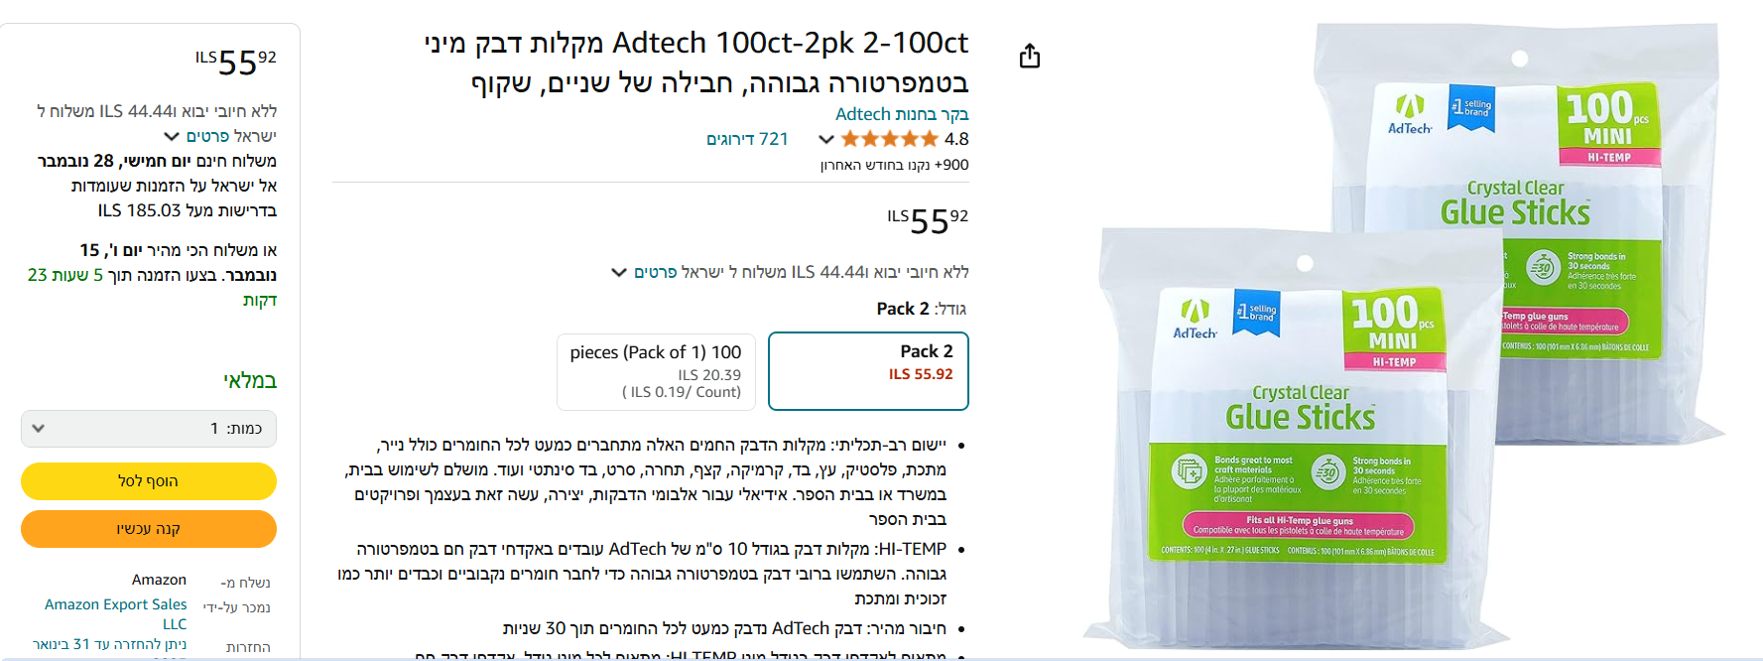Open the quantity dropdown
The width and height of the screenshot is (1763, 661).
149,429
